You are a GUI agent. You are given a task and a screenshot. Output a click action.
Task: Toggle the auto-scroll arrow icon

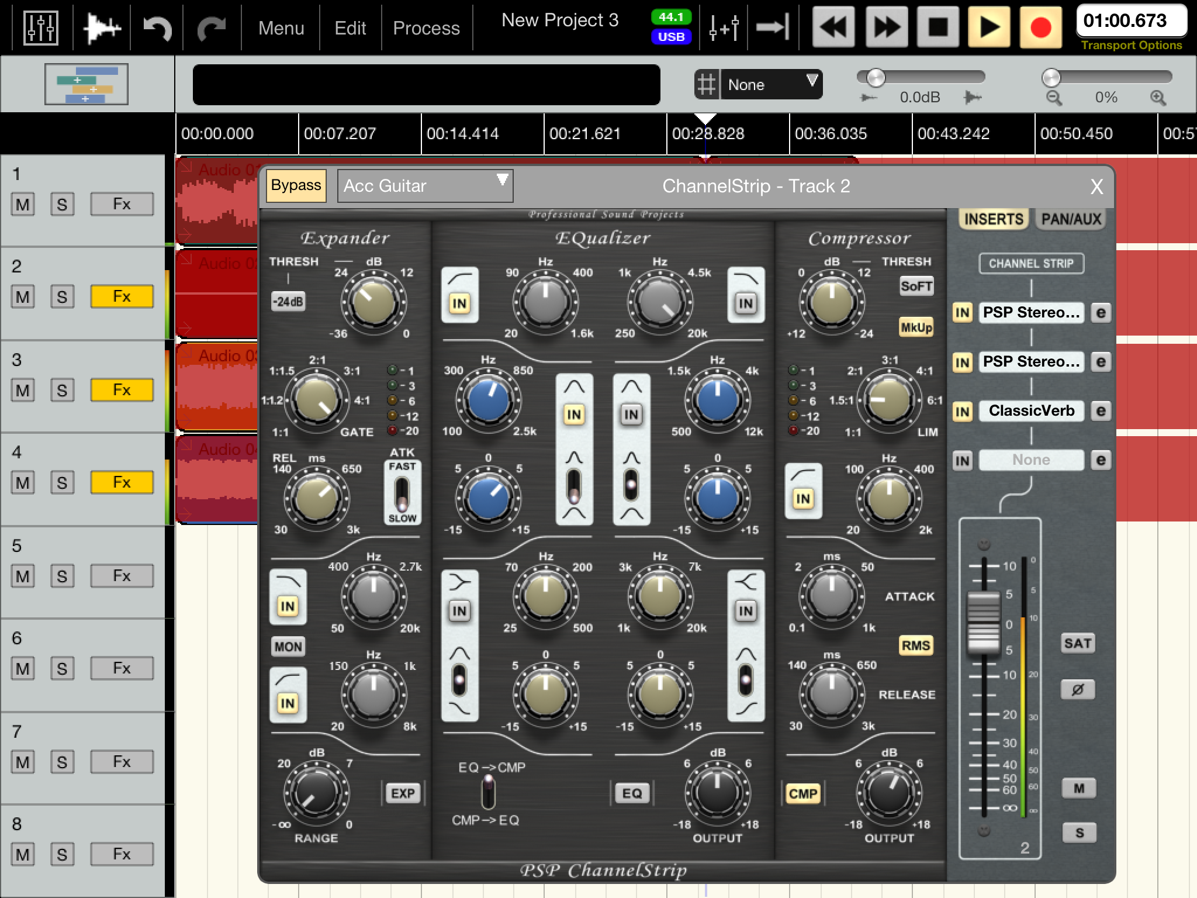point(772,27)
